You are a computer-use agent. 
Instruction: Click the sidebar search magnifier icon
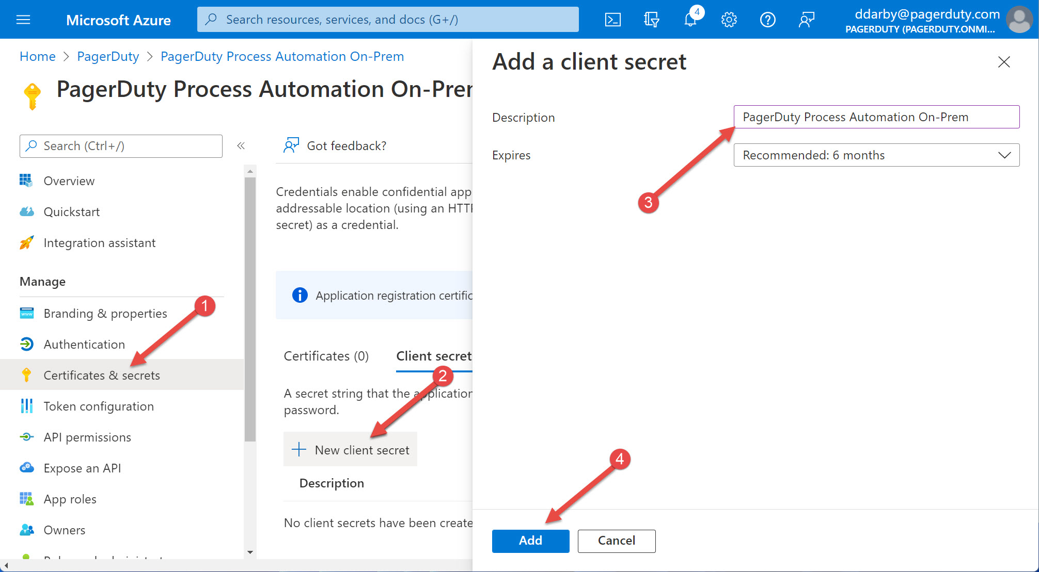click(x=32, y=146)
